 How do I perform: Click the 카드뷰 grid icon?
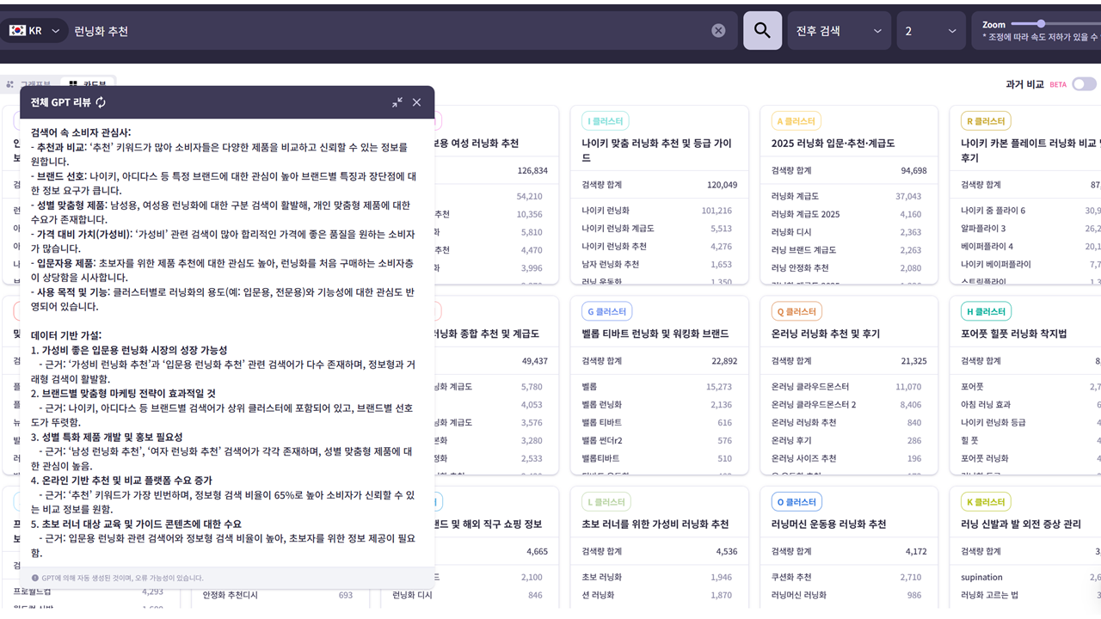[x=74, y=83]
